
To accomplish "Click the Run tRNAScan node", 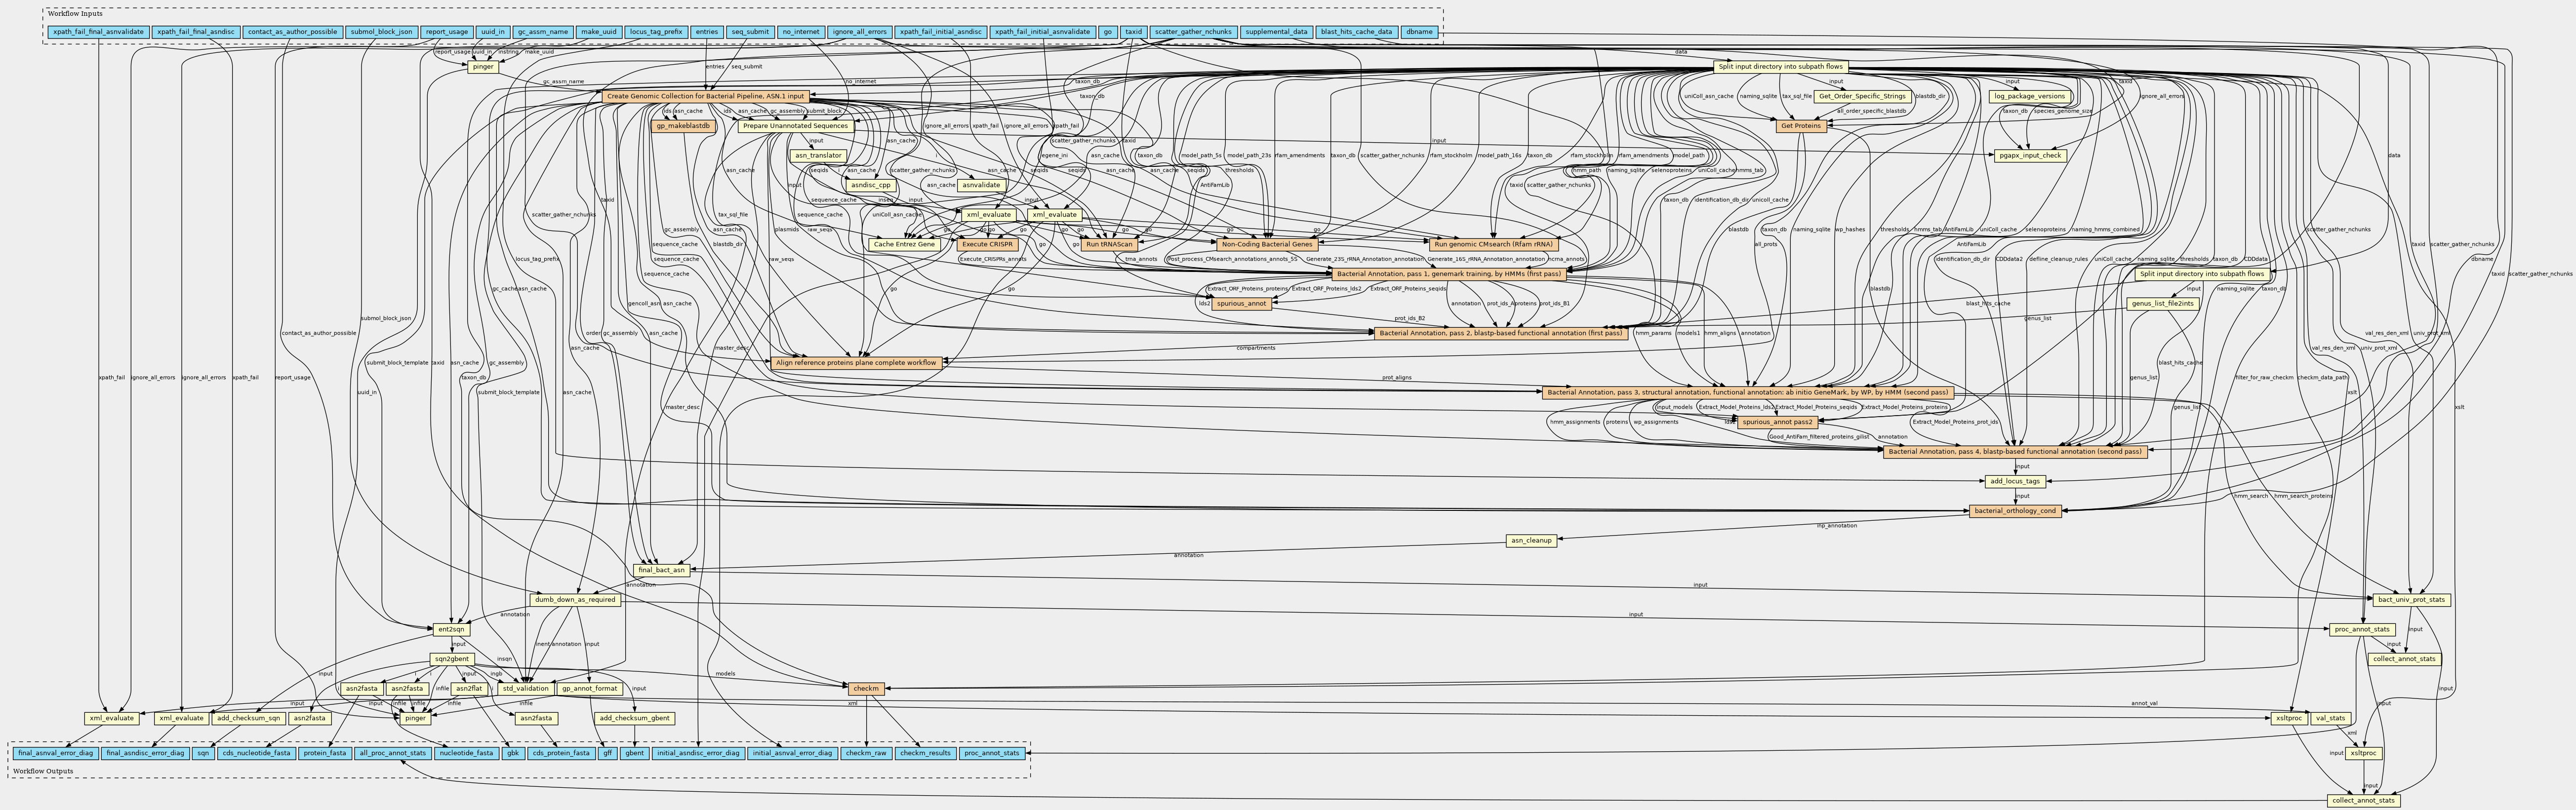I will (x=1109, y=244).
